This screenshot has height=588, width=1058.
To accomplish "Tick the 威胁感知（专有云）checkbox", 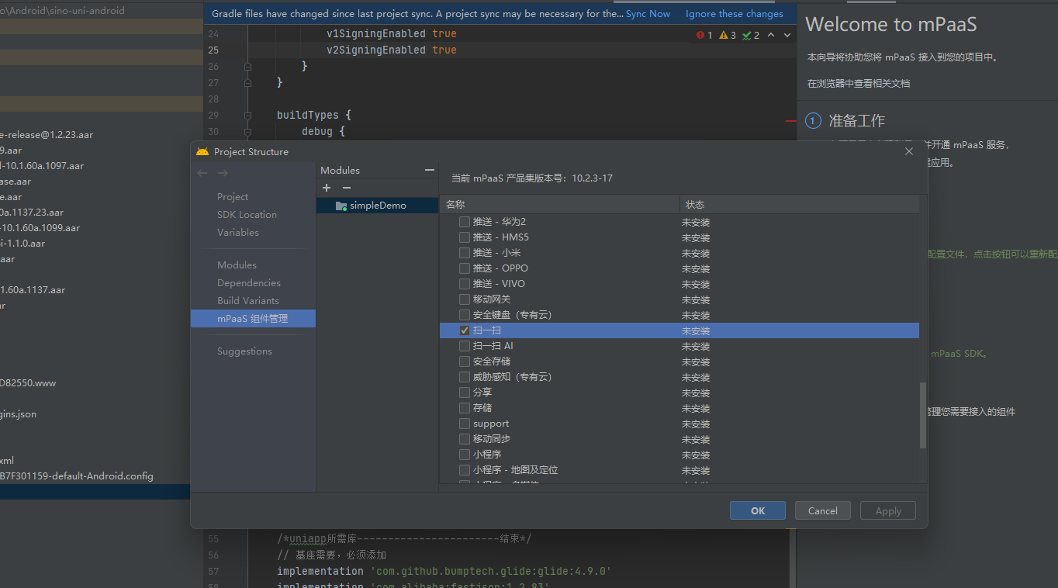I will click(465, 377).
